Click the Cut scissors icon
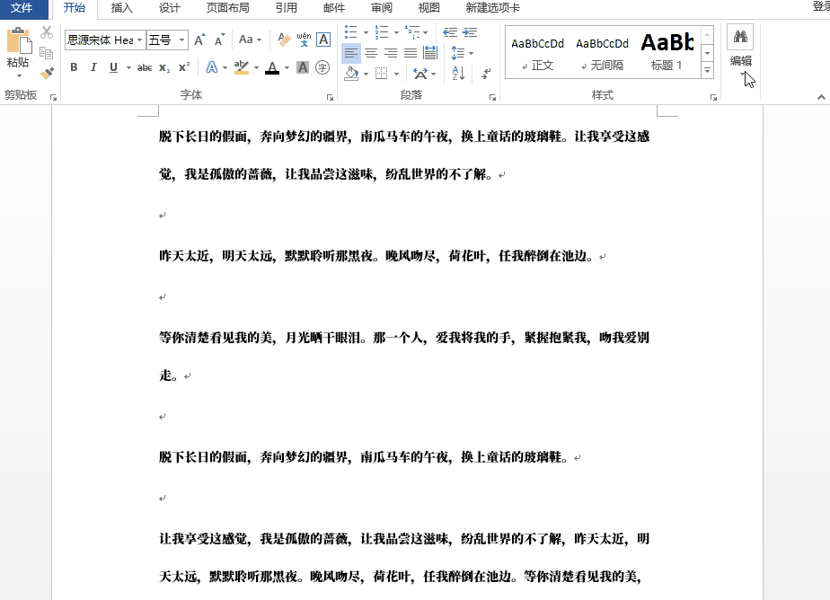Image resolution: width=830 pixels, height=600 pixels. tap(47, 33)
